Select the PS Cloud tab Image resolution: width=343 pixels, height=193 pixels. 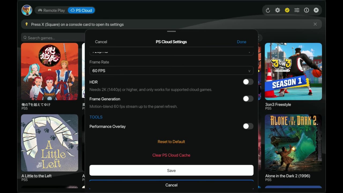[x=81, y=10]
